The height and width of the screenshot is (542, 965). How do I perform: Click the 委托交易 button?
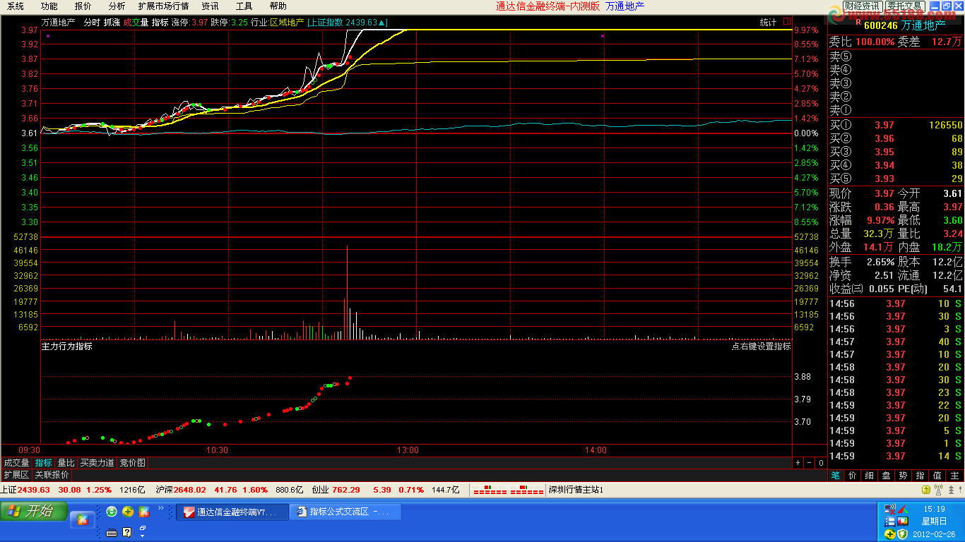pos(904,6)
